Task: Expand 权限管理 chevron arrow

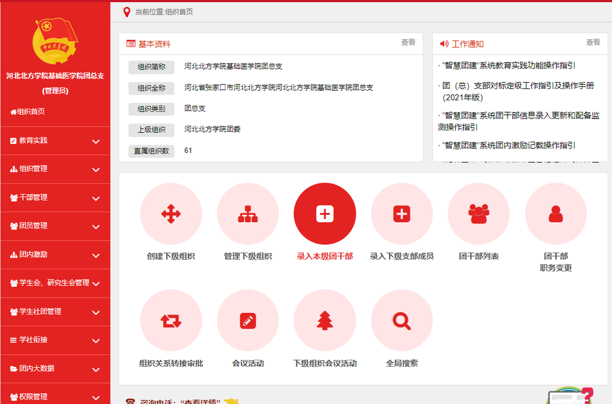Action: click(x=96, y=398)
